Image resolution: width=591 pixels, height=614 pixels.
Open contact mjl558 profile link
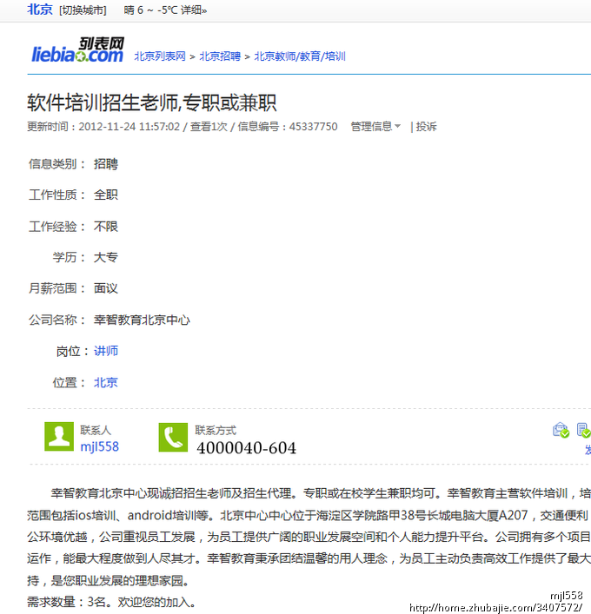coord(100,446)
